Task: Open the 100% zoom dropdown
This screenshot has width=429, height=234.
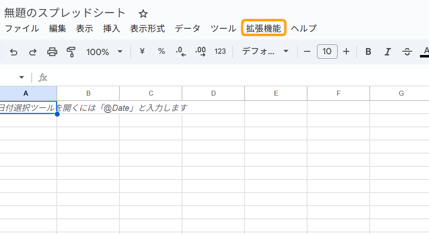Action: pos(104,52)
